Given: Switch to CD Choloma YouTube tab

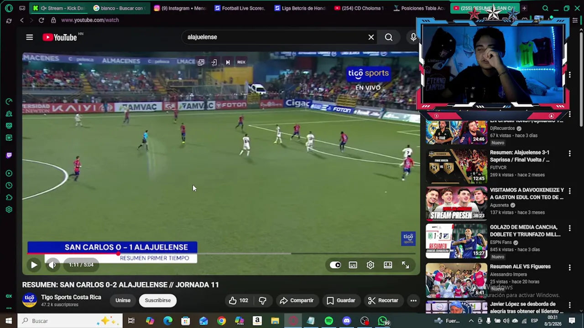Looking at the screenshot, I should [x=360, y=8].
